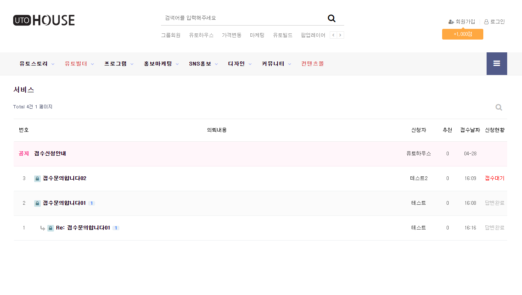Show previous keyword suggestions arrow
Image resolution: width=522 pixels, height=295 pixels.
click(333, 35)
